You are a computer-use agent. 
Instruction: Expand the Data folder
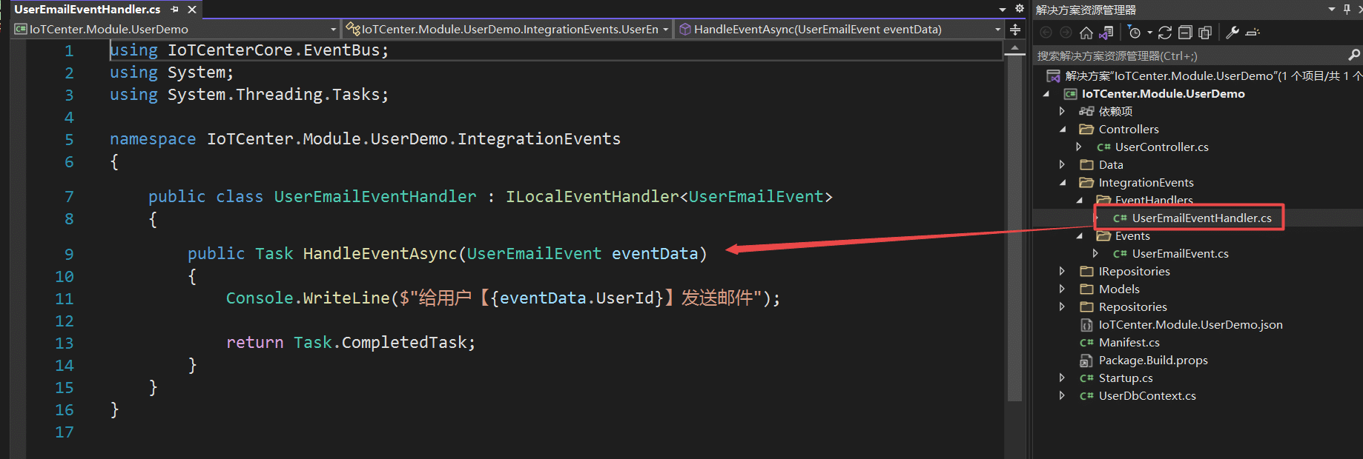click(1062, 164)
